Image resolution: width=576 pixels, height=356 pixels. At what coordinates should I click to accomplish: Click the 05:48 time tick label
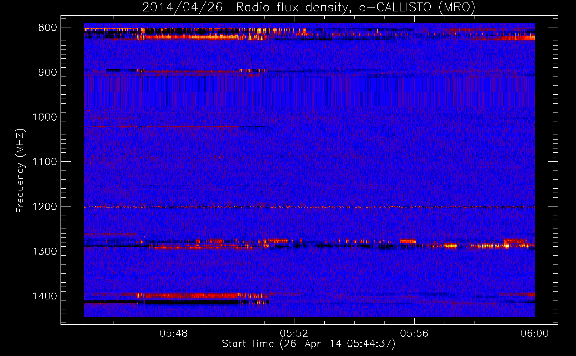(174, 334)
